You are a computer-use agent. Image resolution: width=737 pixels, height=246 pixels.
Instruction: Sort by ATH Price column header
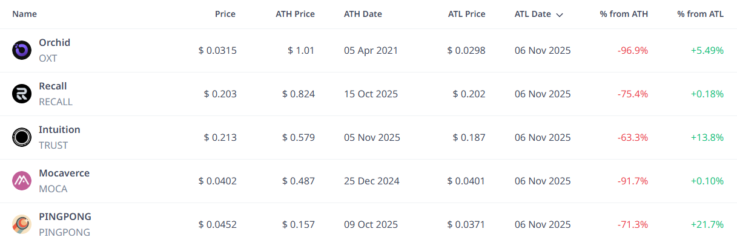295,14
